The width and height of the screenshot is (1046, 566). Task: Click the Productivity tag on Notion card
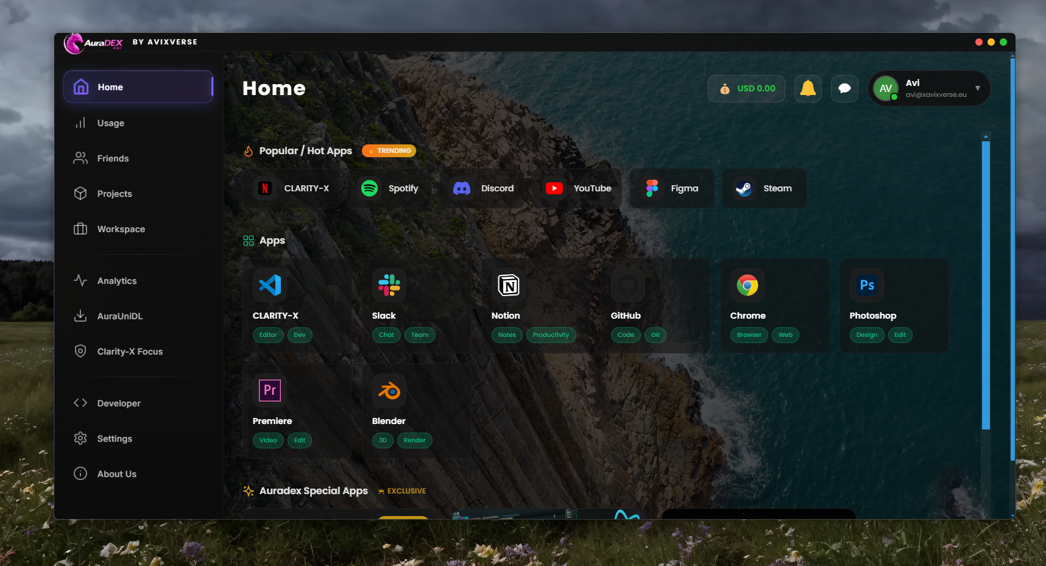[551, 335]
